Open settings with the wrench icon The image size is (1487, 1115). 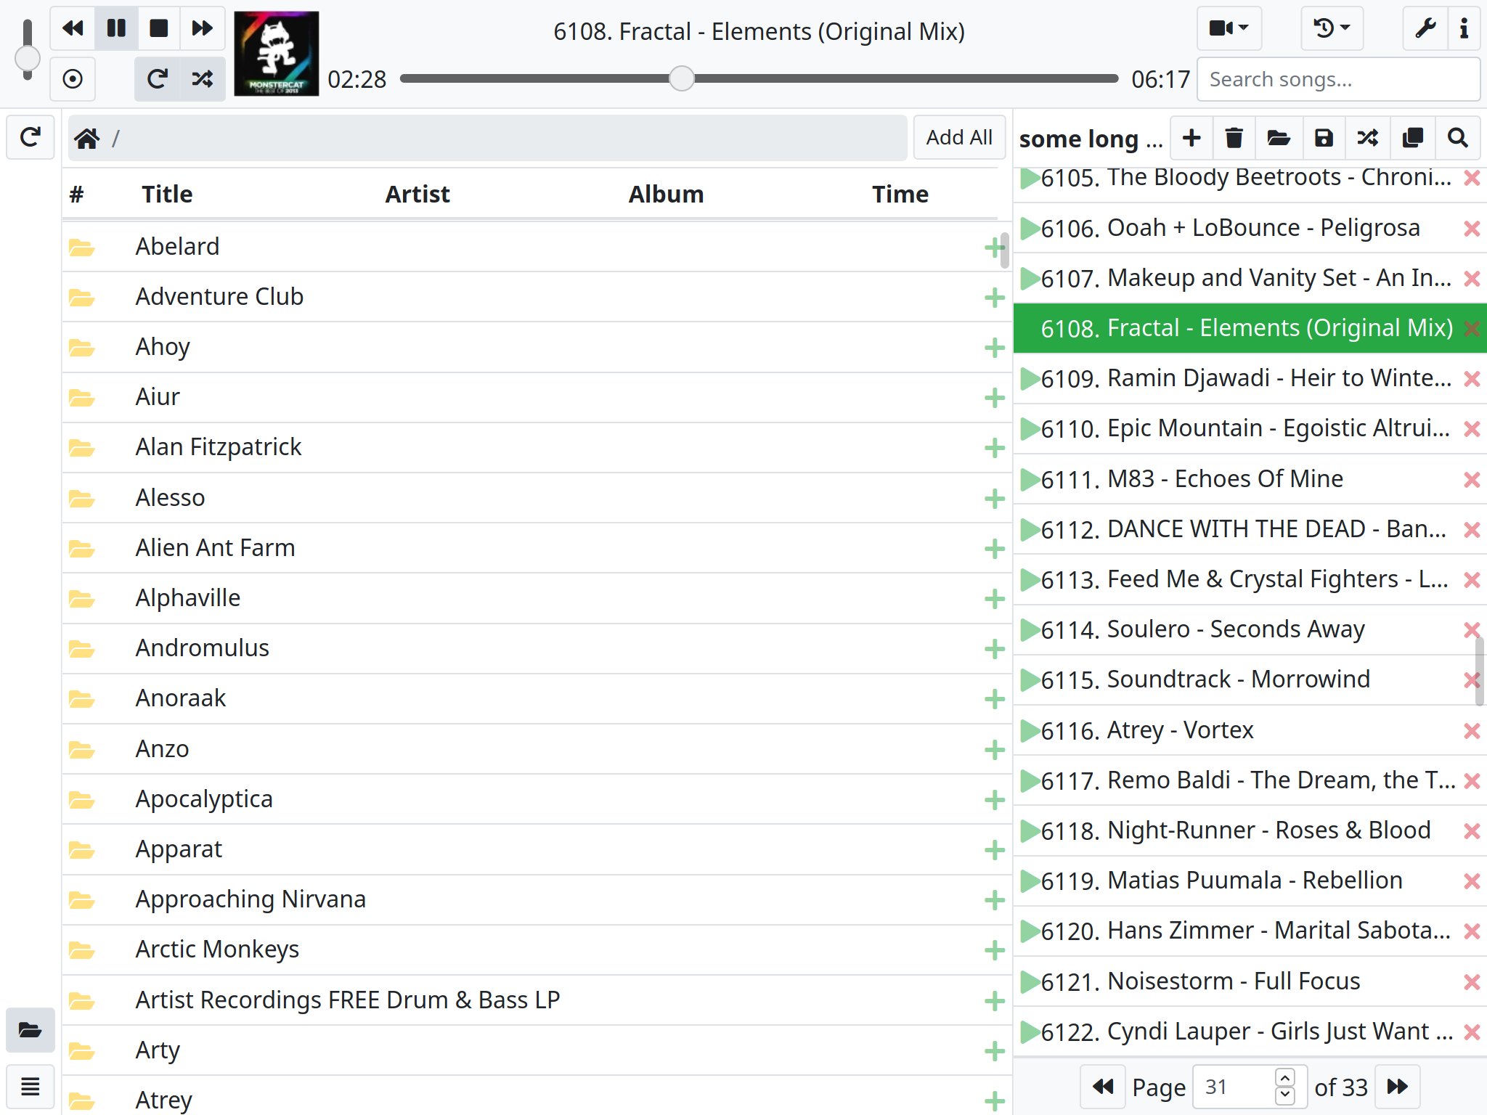coord(1425,28)
